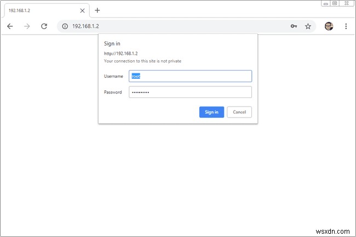356x237 pixels.
Task: Click the 'Sign in' dialog heading
Action: click(x=112, y=44)
